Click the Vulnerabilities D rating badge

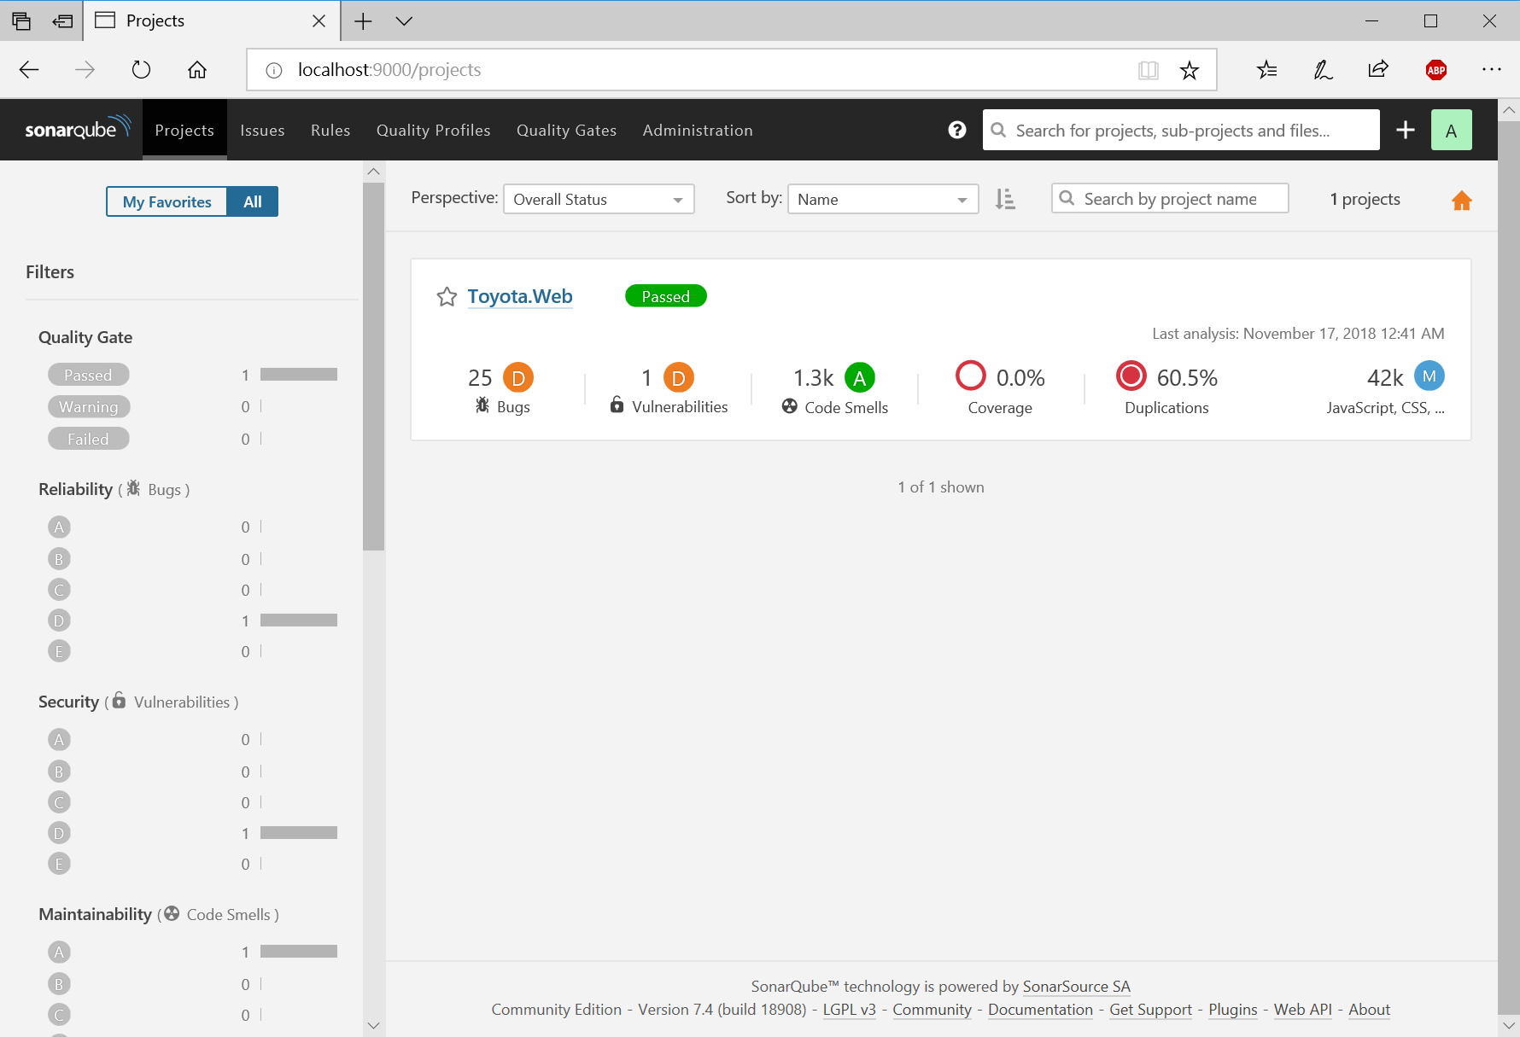(679, 377)
